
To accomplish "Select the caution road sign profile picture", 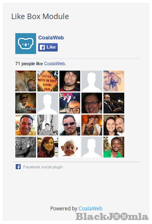I will (48, 81).
